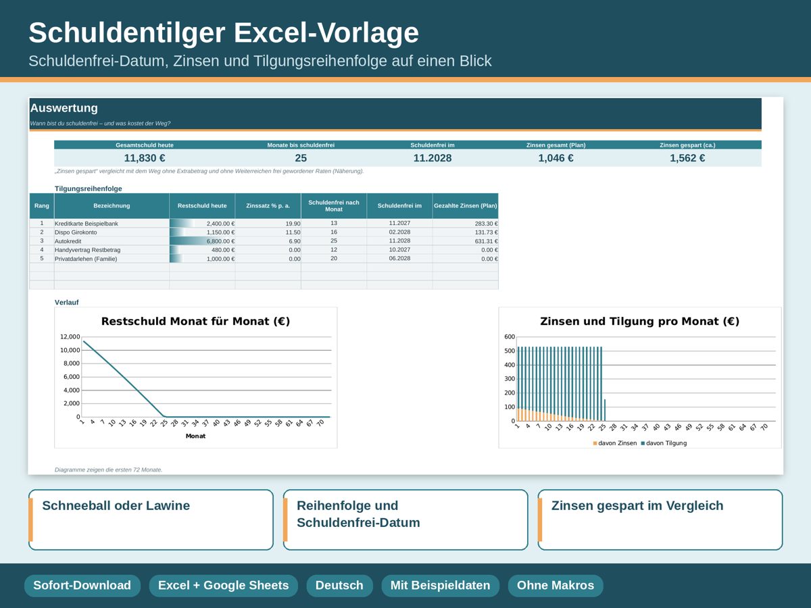Select the Gezahlte Zinsen (Plan) column header
The width and height of the screenshot is (811, 608).
point(466,206)
